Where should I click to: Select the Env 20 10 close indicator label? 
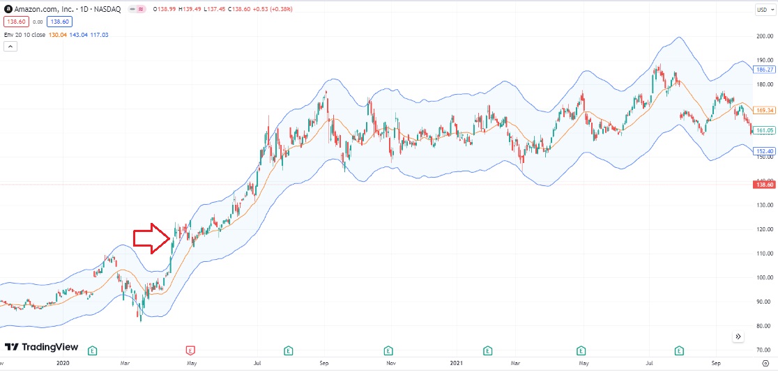(x=24, y=35)
